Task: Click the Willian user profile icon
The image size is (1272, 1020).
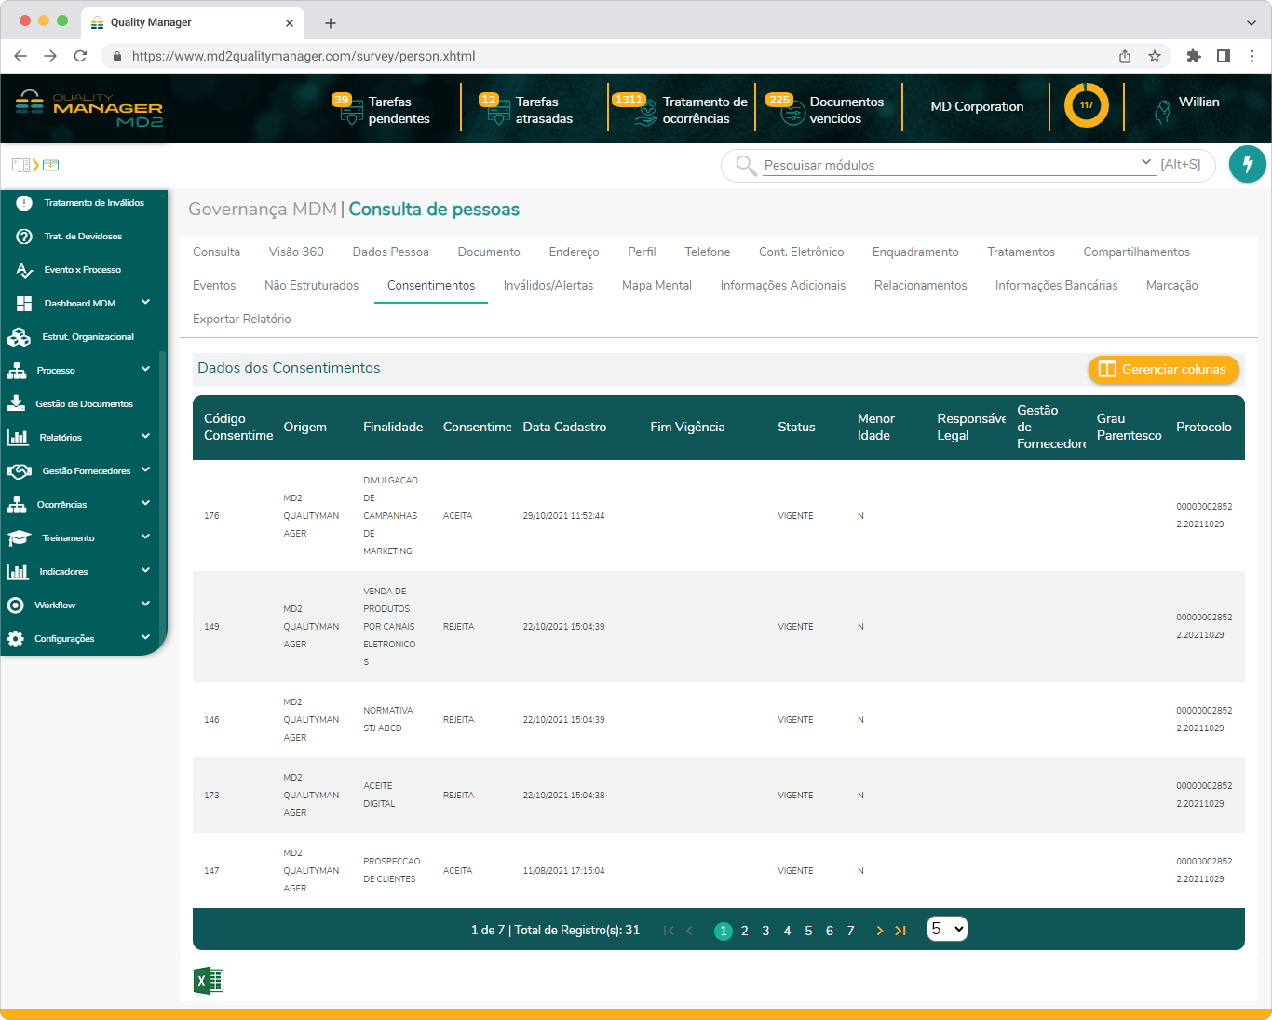Action: [1162, 112]
